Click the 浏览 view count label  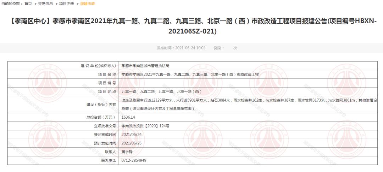219,48
